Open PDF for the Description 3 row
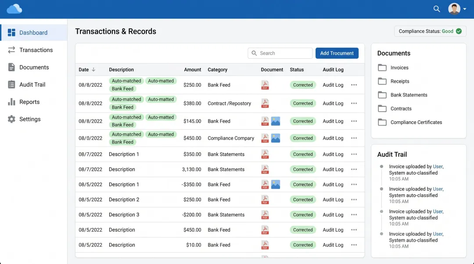474x264 pixels. tap(265, 215)
